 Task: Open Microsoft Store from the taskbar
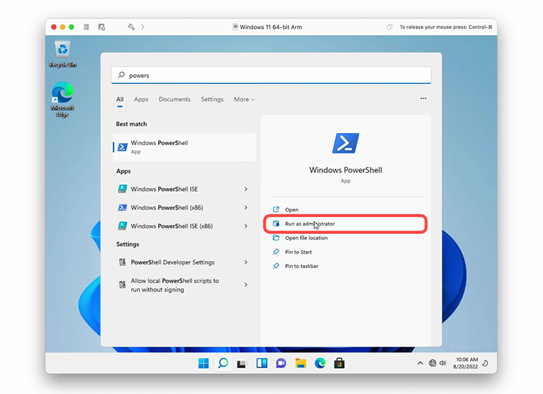point(339,363)
